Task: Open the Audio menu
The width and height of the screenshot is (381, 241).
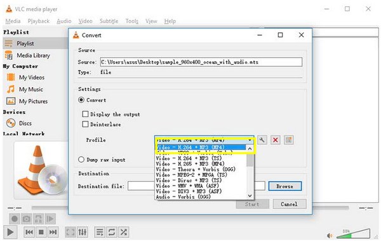Action: click(64, 21)
